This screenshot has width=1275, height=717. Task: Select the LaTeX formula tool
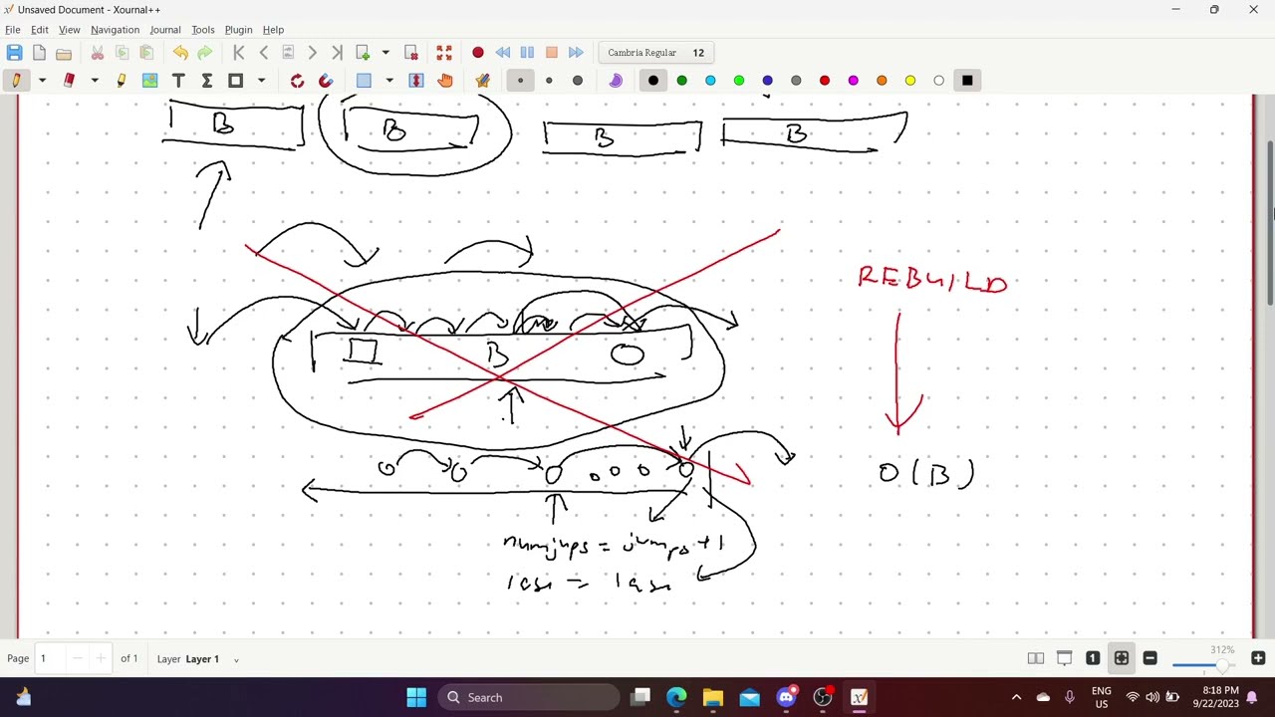(x=207, y=81)
